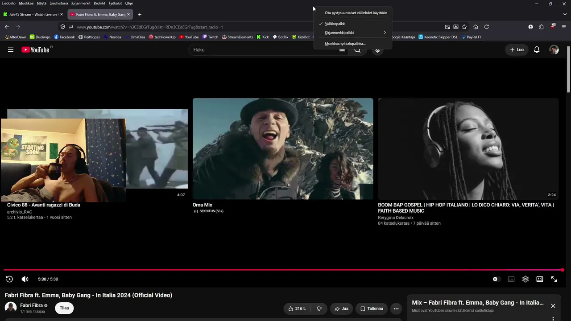Reload the page with the refresh icon
This screenshot has height=321, width=571.
[487, 27]
